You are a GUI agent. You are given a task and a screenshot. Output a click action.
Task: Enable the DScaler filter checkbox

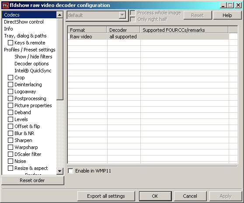pyautogui.click(x=10, y=154)
